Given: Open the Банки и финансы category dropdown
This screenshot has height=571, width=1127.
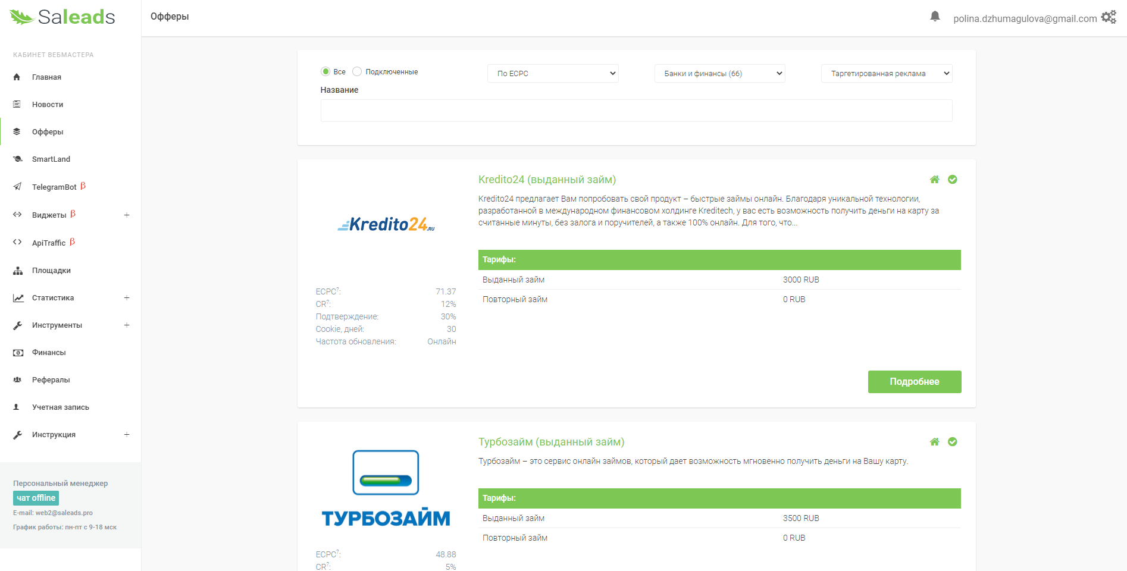Looking at the screenshot, I should pyautogui.click(x=720, y=73).
